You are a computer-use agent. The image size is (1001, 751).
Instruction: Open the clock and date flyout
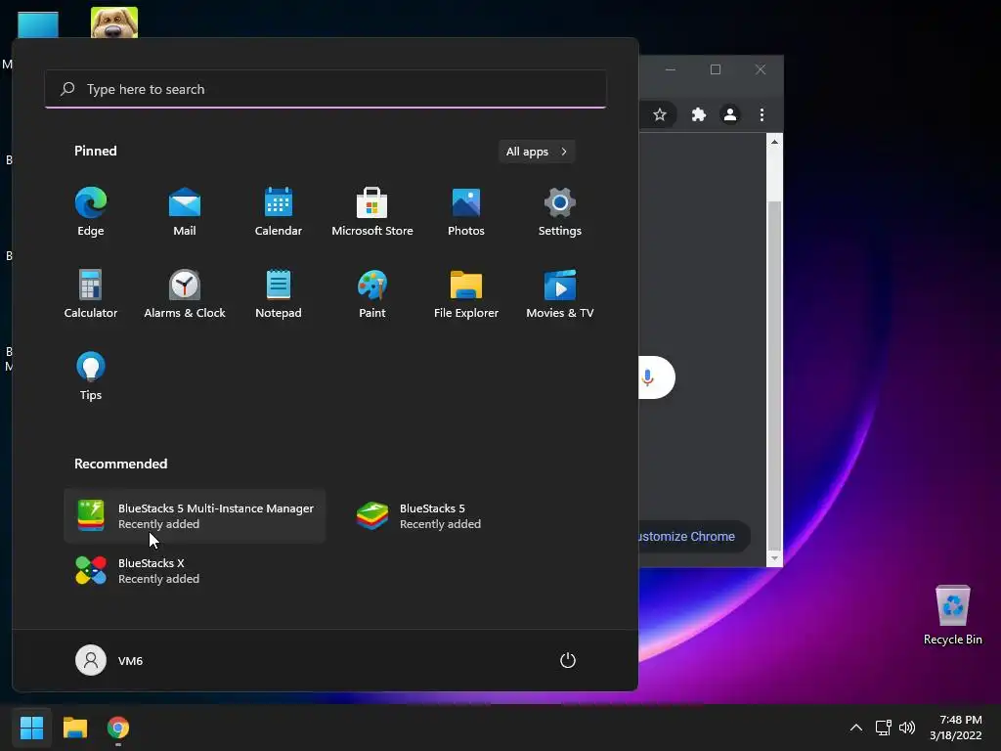[956, 728]
